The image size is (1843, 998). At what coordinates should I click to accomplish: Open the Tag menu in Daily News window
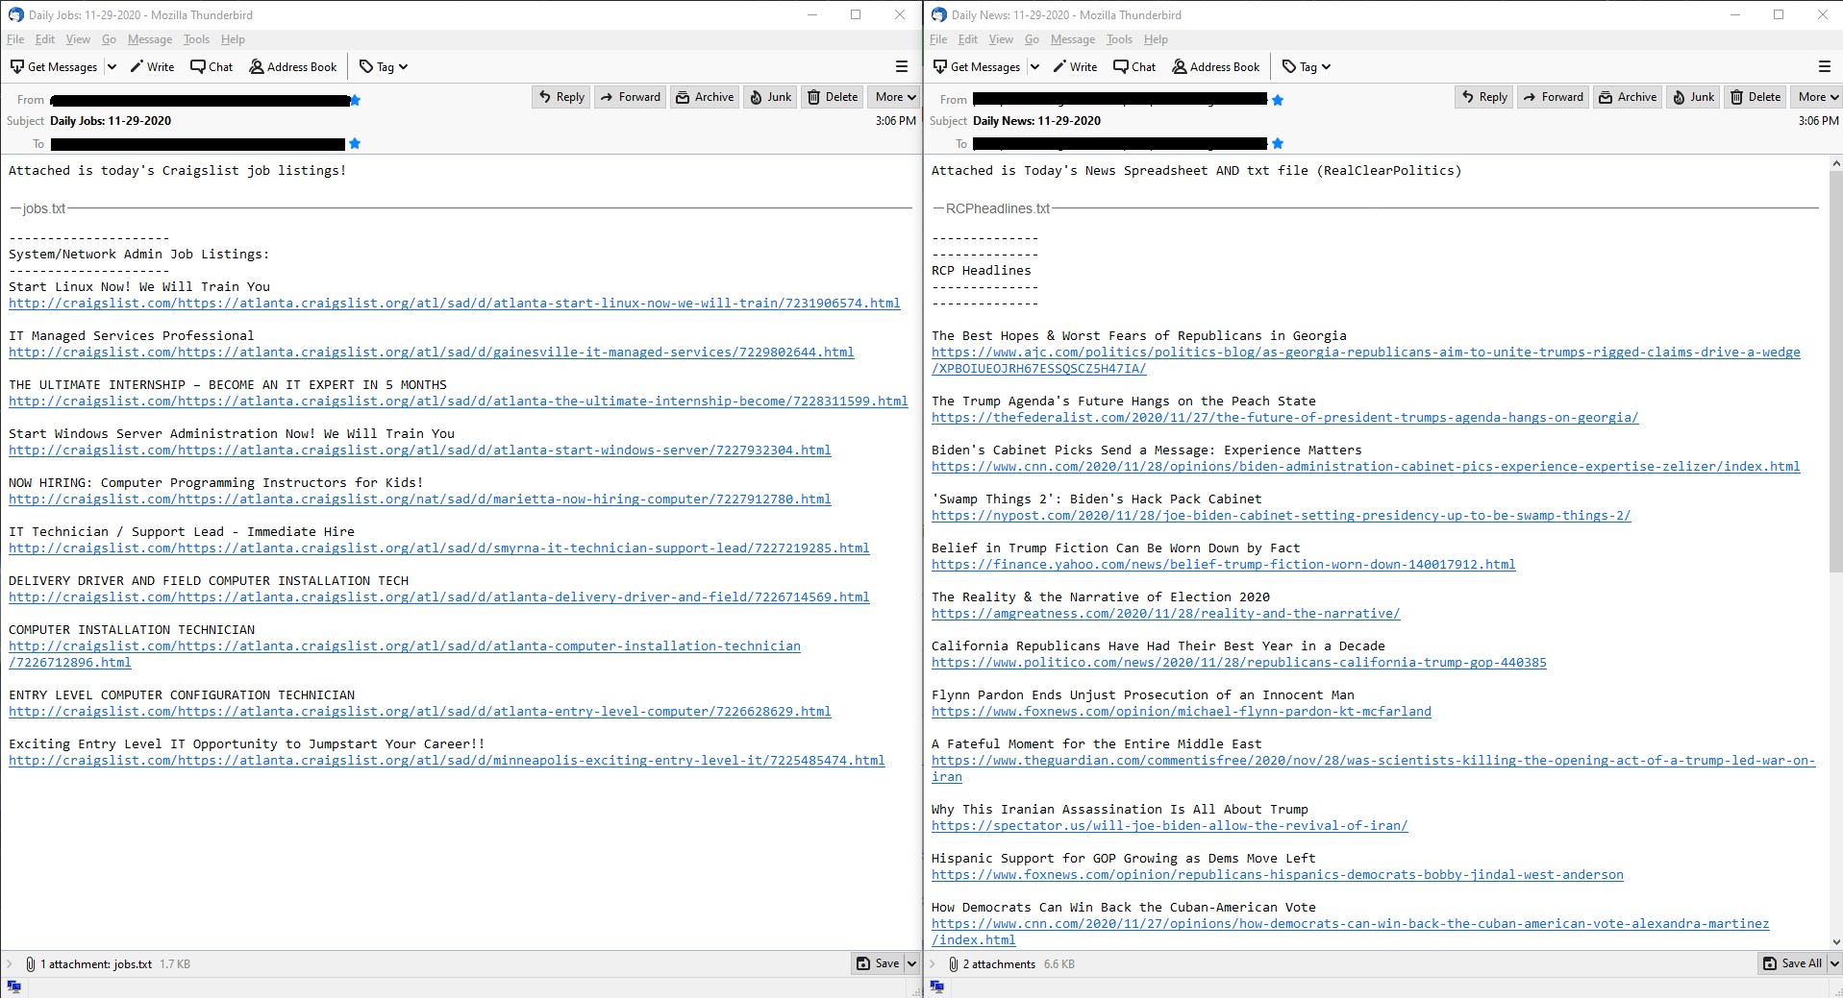coord(1307,67)
